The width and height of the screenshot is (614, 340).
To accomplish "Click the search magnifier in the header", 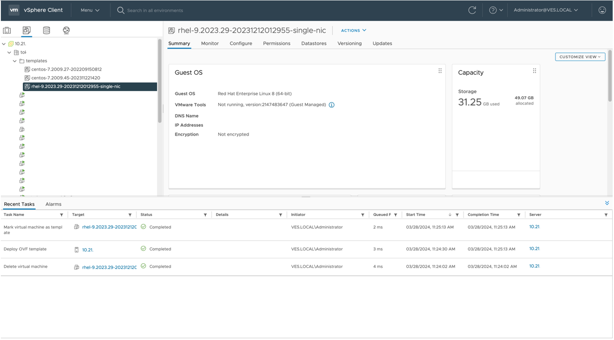I will coord(120,10).
